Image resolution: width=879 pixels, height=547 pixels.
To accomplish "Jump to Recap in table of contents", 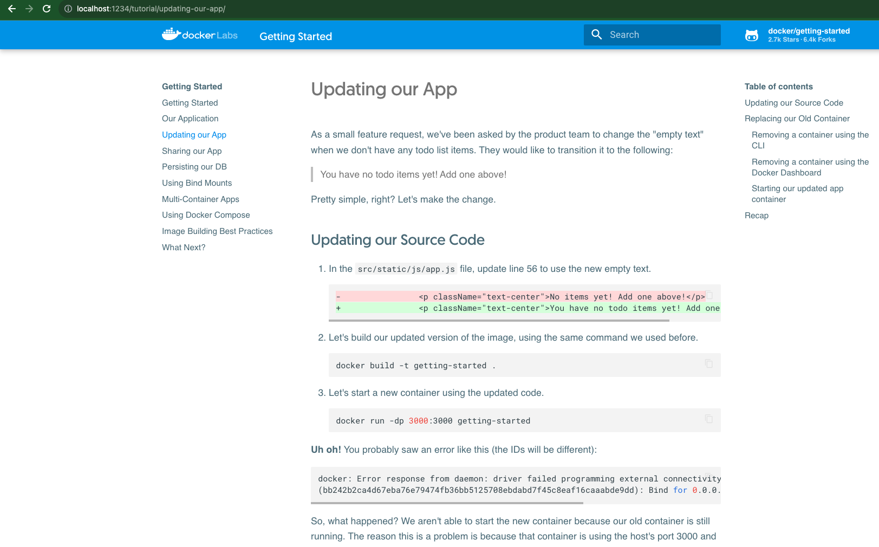I will tap(756, 216).
